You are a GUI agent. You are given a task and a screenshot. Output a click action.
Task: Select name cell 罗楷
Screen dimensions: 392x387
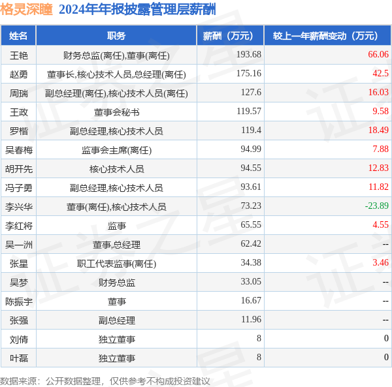(19, 131)
